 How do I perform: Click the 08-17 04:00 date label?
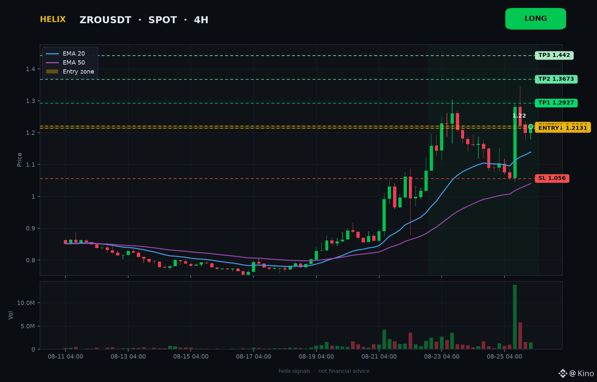point(254,357)
